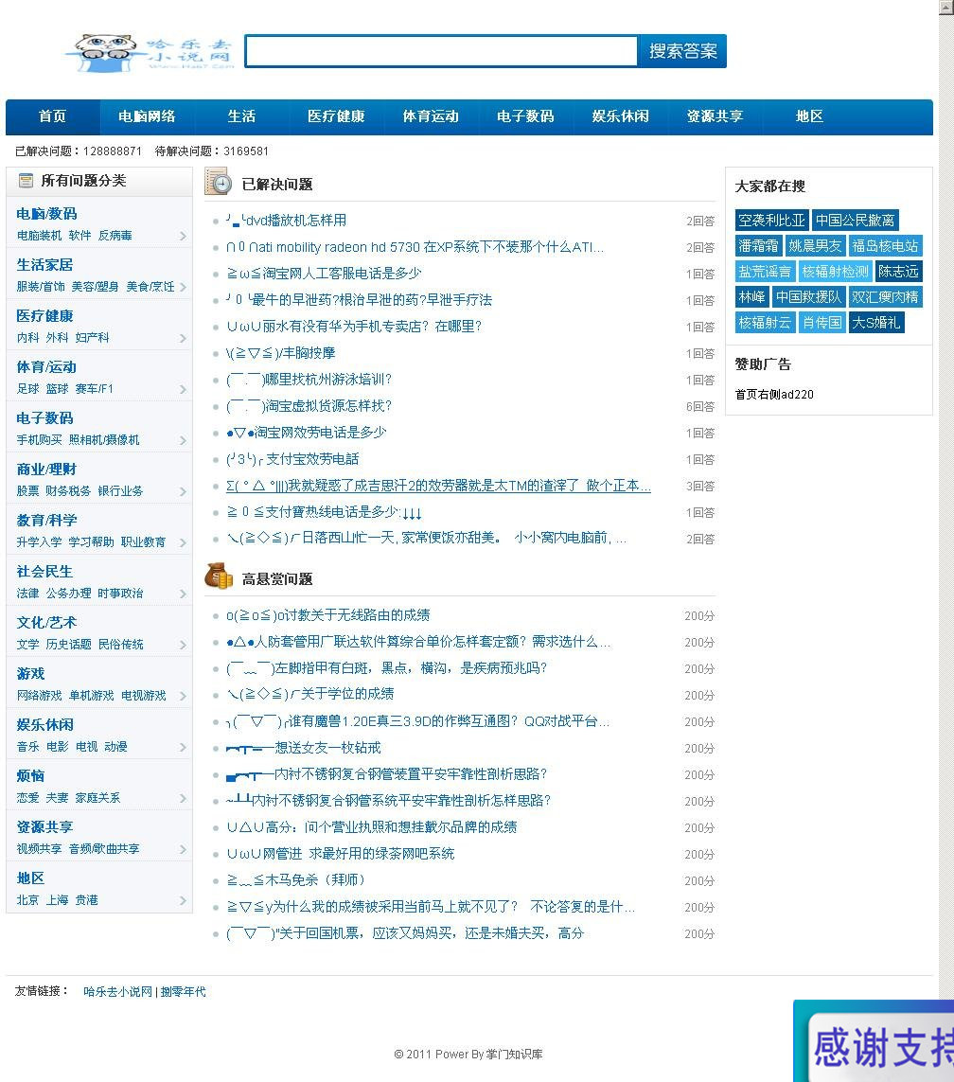The height and width of the screenshot is (1082, 954).
Task: Expand the 电子数码 sidebar category arrow
Action: 183,440
